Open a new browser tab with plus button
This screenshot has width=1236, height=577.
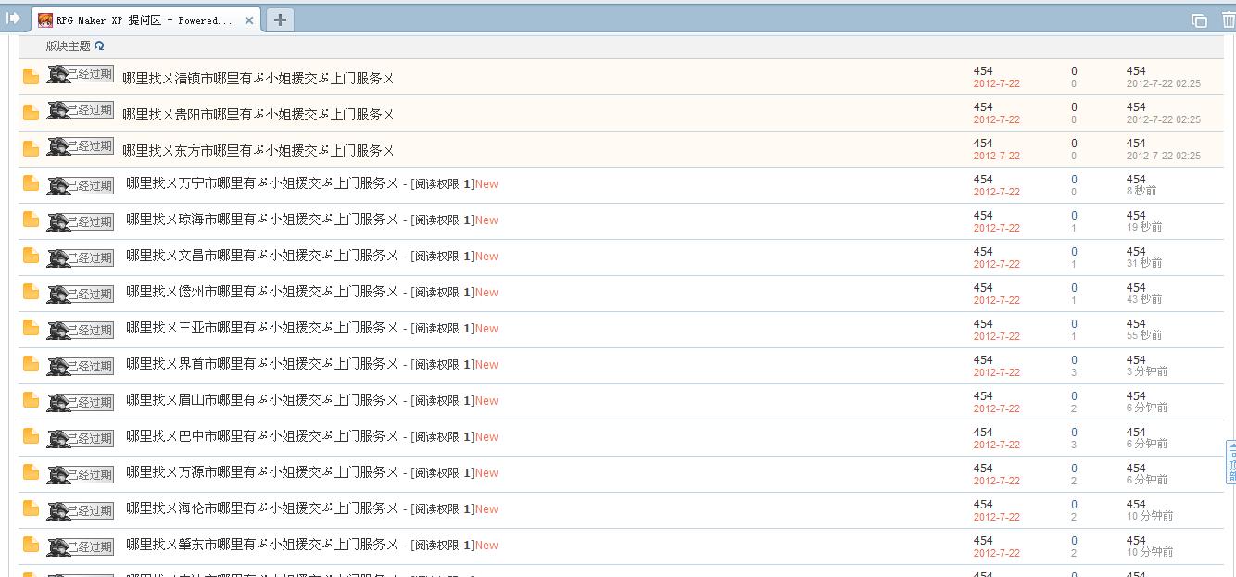point(280,19)
